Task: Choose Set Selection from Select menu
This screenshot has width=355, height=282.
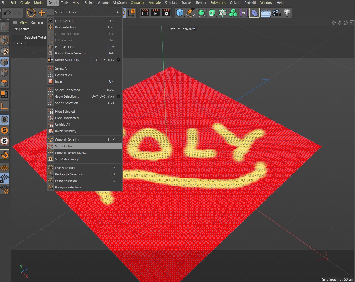Action: point(84,146)
